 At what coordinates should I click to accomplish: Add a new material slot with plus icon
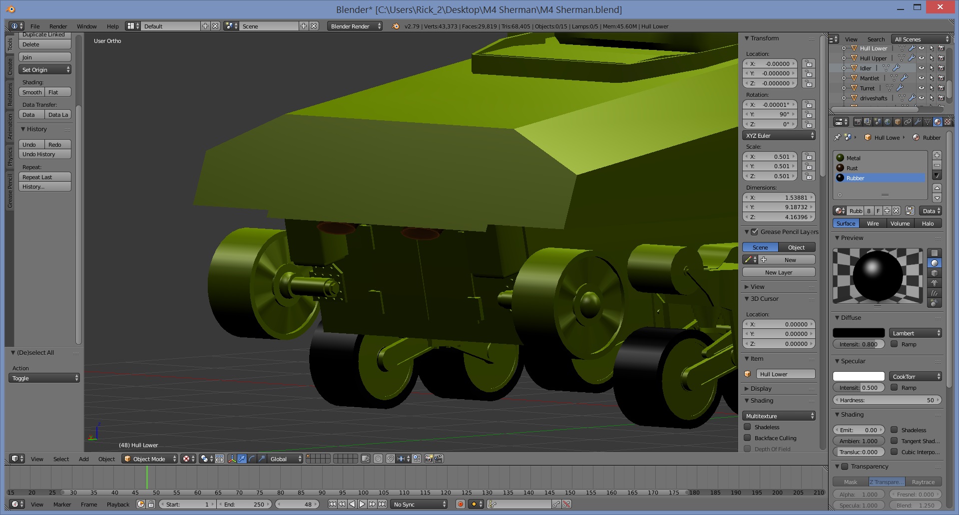pyautogui.click(x=937, y=155)
